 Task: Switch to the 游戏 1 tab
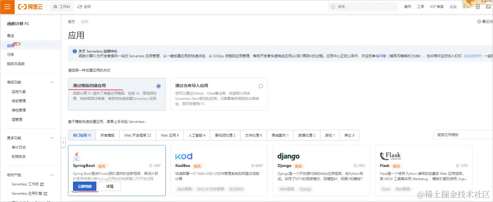pyautogui.click(x=330, y=135)
